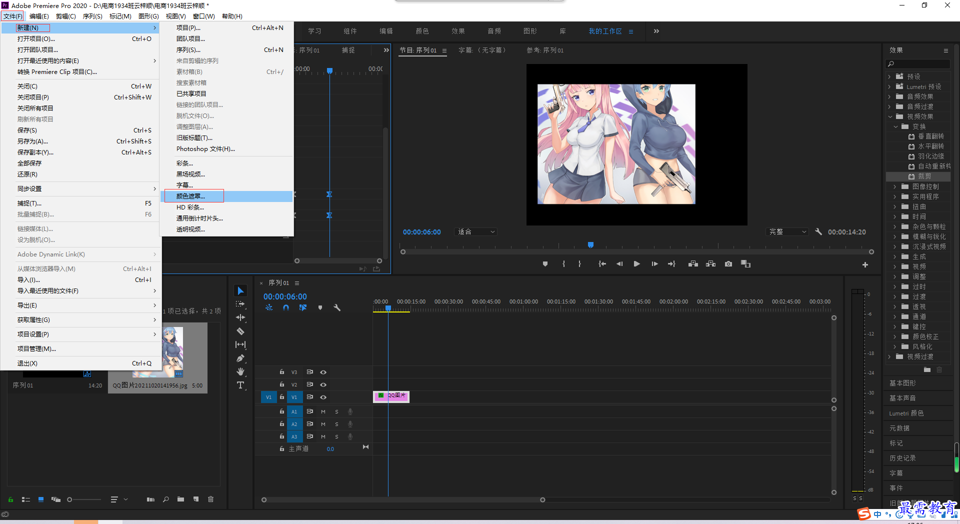Screen dimensions: 960x524
Task: Step forward one frame in Program monitor
Action: pos(654,264)
